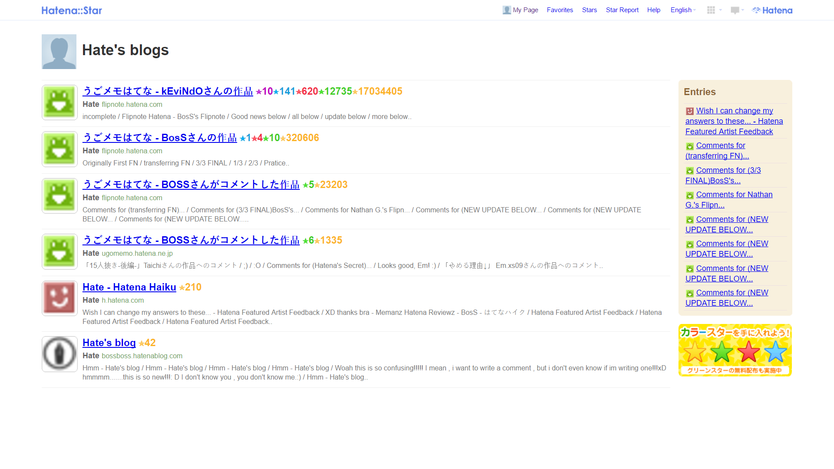
Task: Click the Star Report navigation button
Action: [x=622, y=10]
